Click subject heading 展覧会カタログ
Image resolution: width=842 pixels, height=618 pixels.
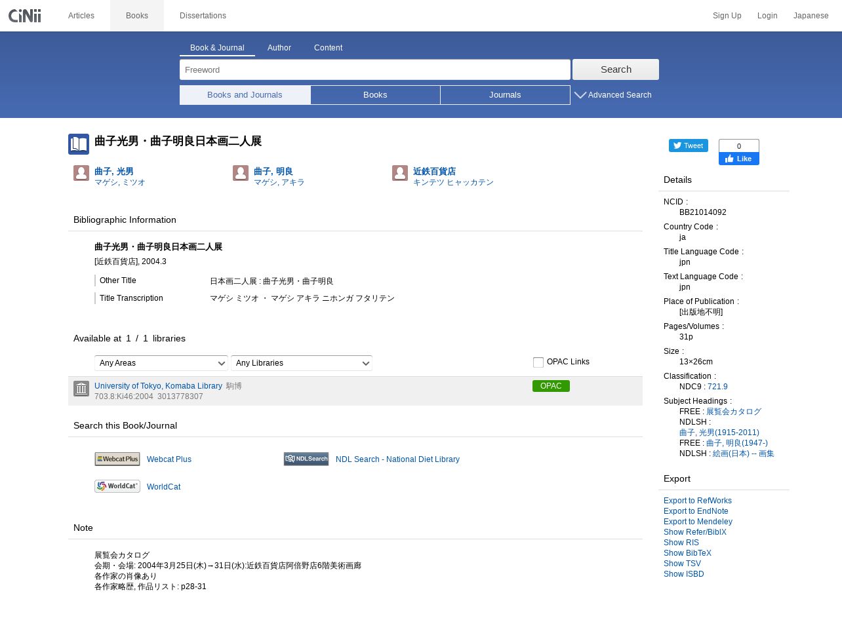[734, 412]
